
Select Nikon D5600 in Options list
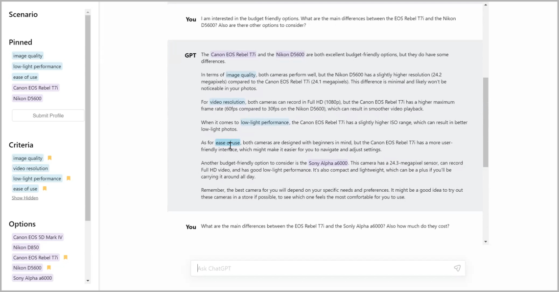click(x=27, y=268)
